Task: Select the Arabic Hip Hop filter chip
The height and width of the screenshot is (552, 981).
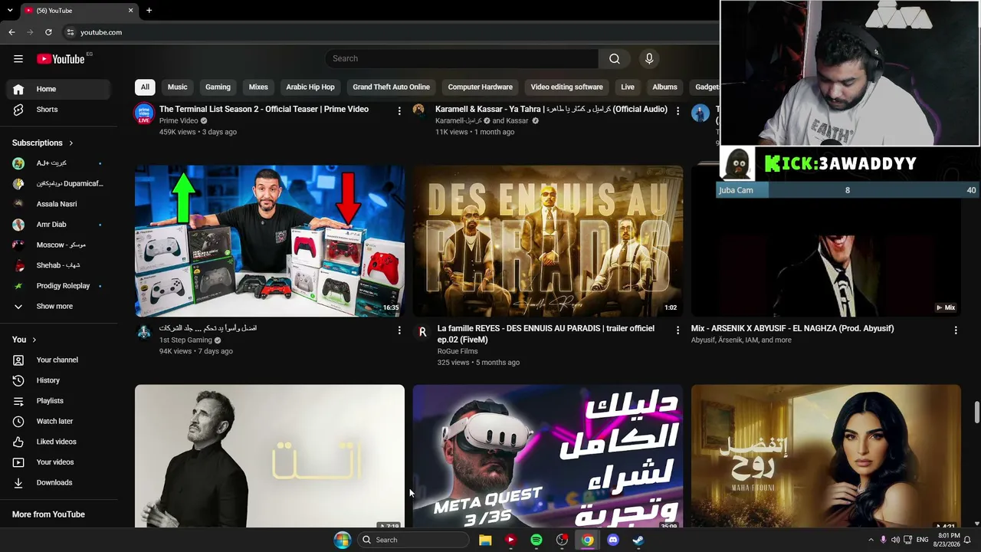Action: (x=310, y=87)
